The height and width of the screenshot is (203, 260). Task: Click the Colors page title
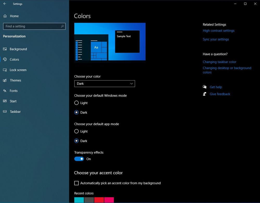coord(82,16)
